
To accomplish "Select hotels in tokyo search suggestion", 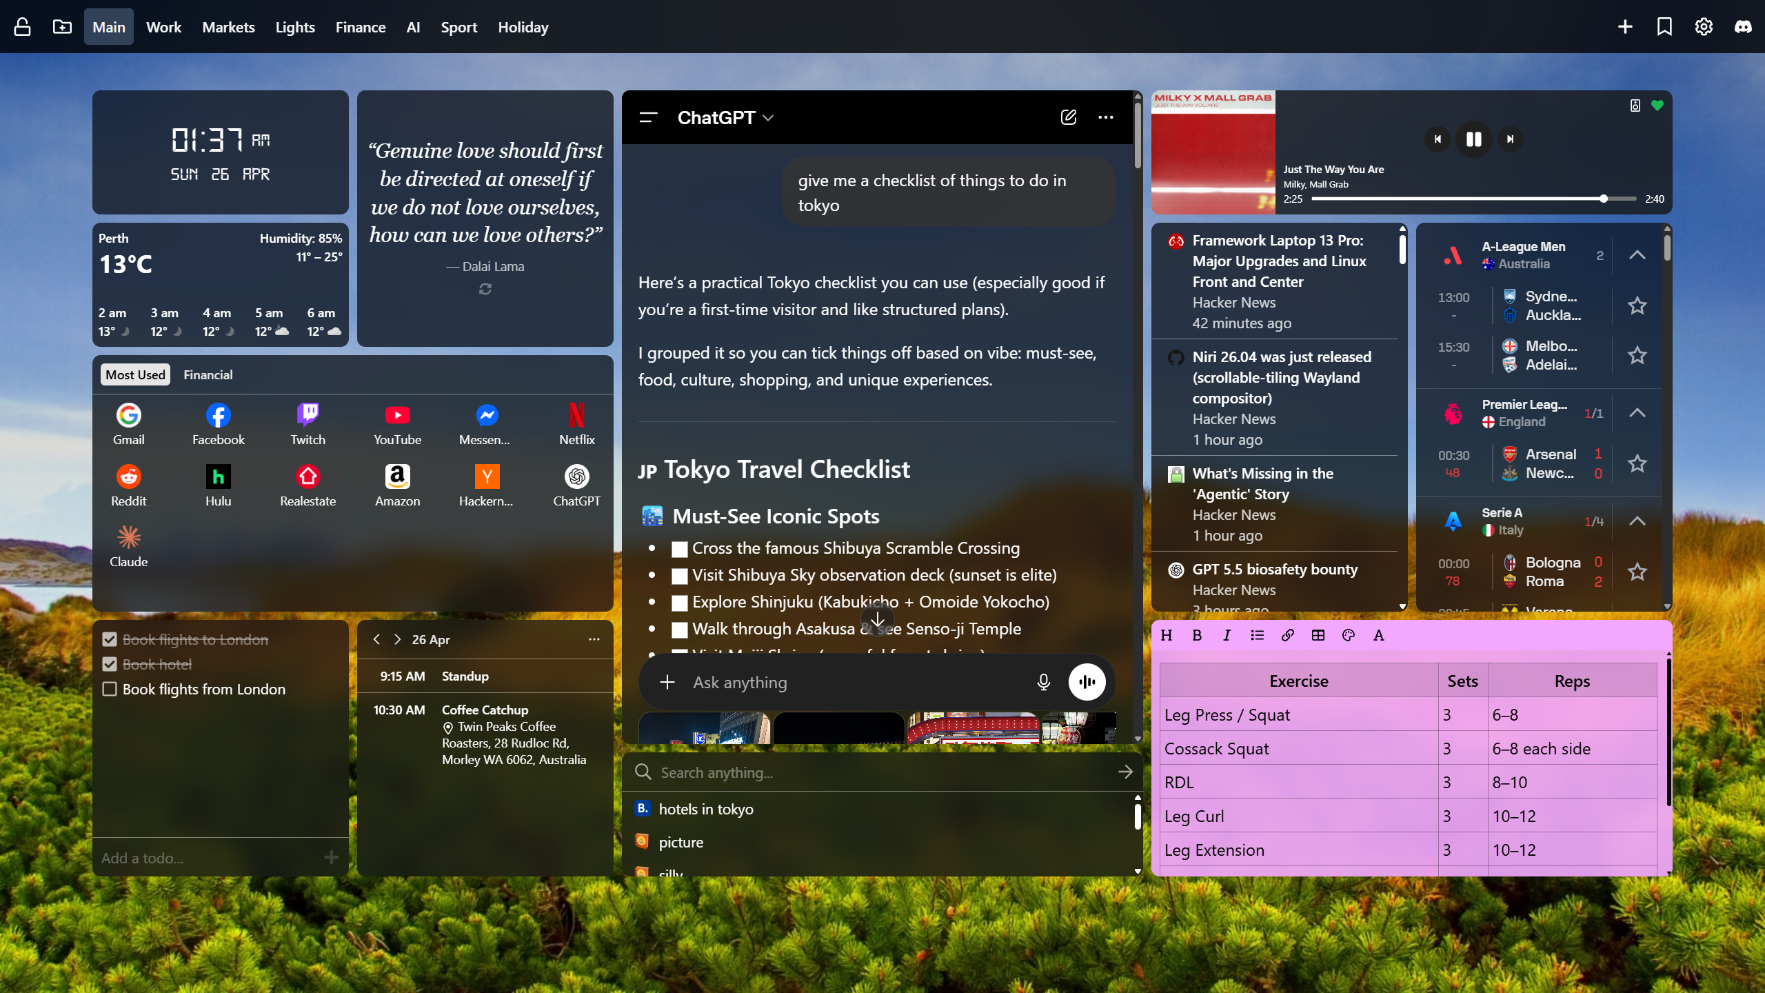I will [x=878, y=809].
